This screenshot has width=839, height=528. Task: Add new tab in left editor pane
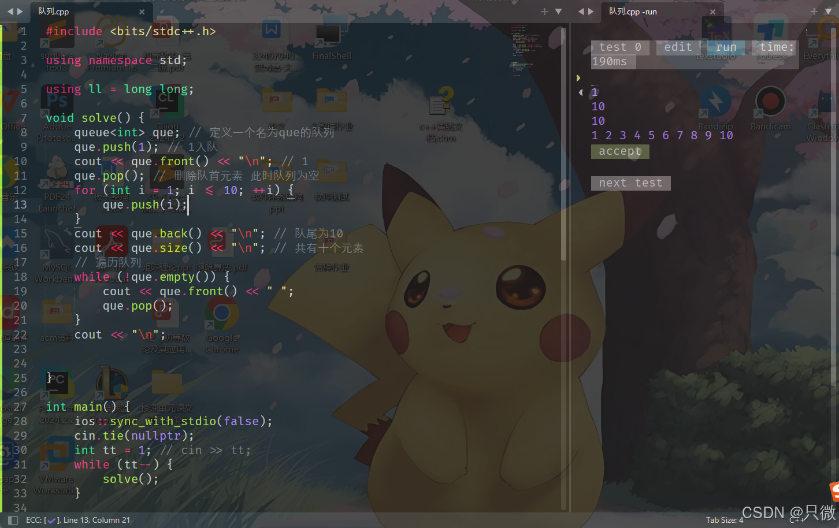(544, 12)
